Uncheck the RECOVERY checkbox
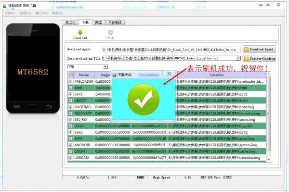 70,113
